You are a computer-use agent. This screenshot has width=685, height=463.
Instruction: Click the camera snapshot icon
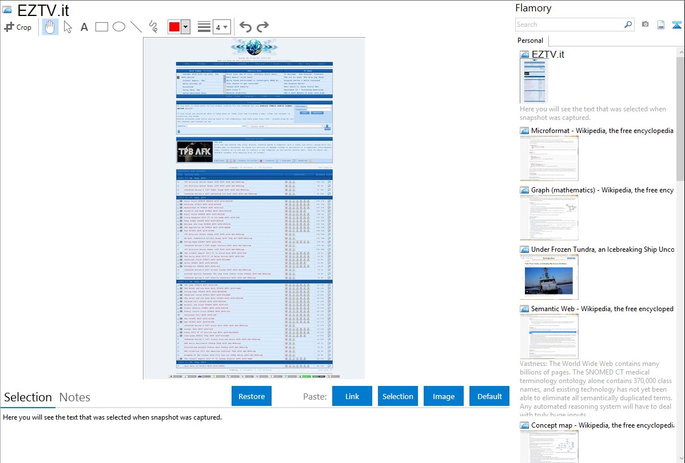tap(645, 25)
